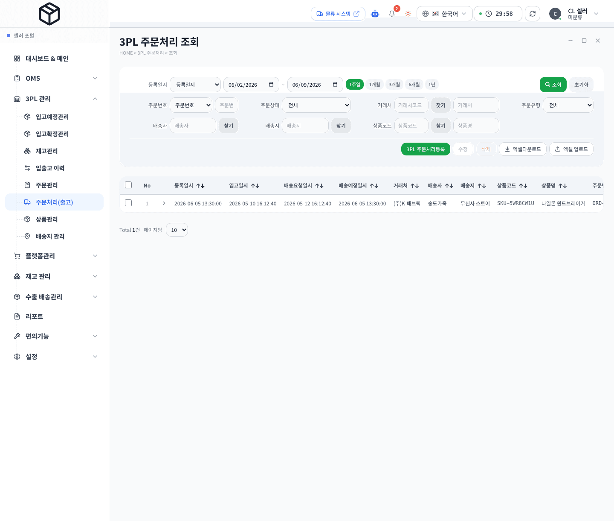
Task: Sort by 거래처 column arrows
Action: click(415, 186)
